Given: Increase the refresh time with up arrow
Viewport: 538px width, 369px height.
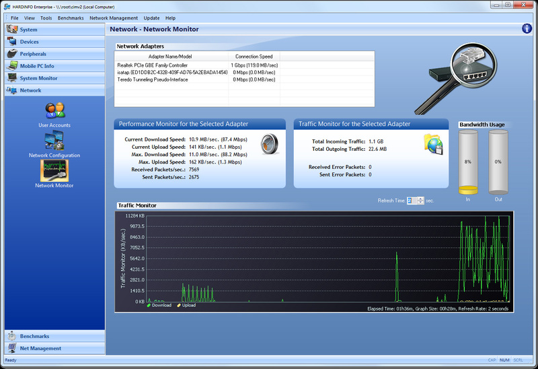Looking at the screenshot, I should 421,199.
